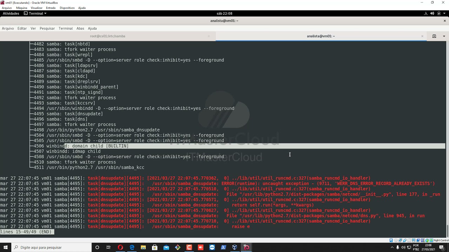Open the Mail app in taskbar

[166, 247]
